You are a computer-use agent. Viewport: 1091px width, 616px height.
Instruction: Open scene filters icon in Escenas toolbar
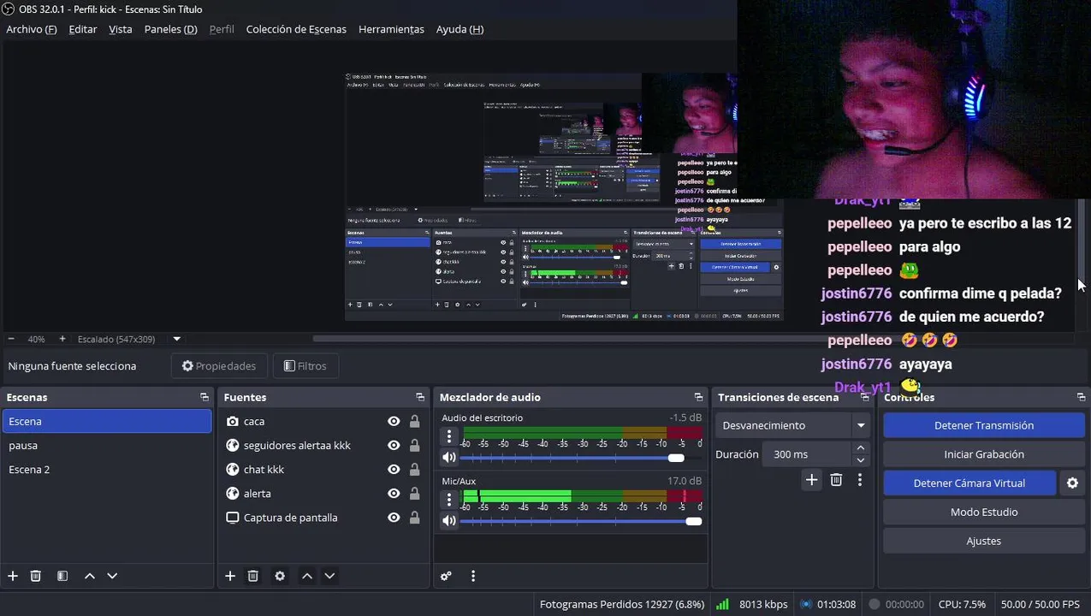pyautogui.click(x=62, y=576)
